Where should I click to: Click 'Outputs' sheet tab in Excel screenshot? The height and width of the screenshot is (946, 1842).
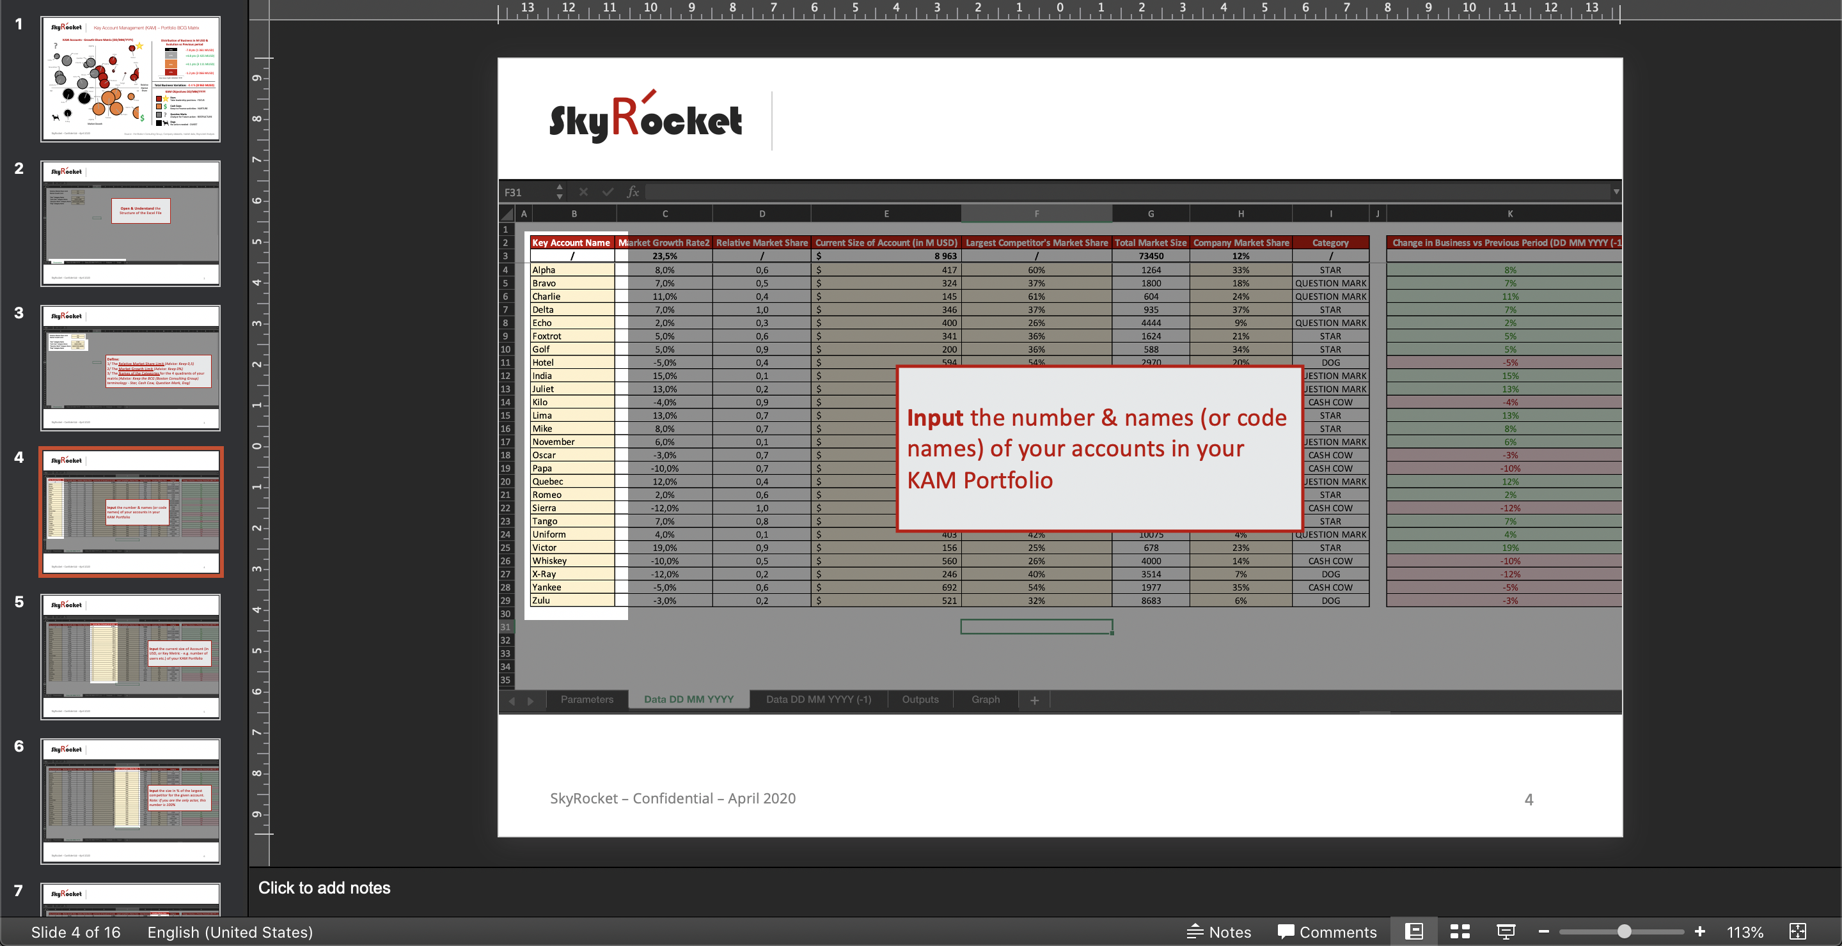coord(920,699)
